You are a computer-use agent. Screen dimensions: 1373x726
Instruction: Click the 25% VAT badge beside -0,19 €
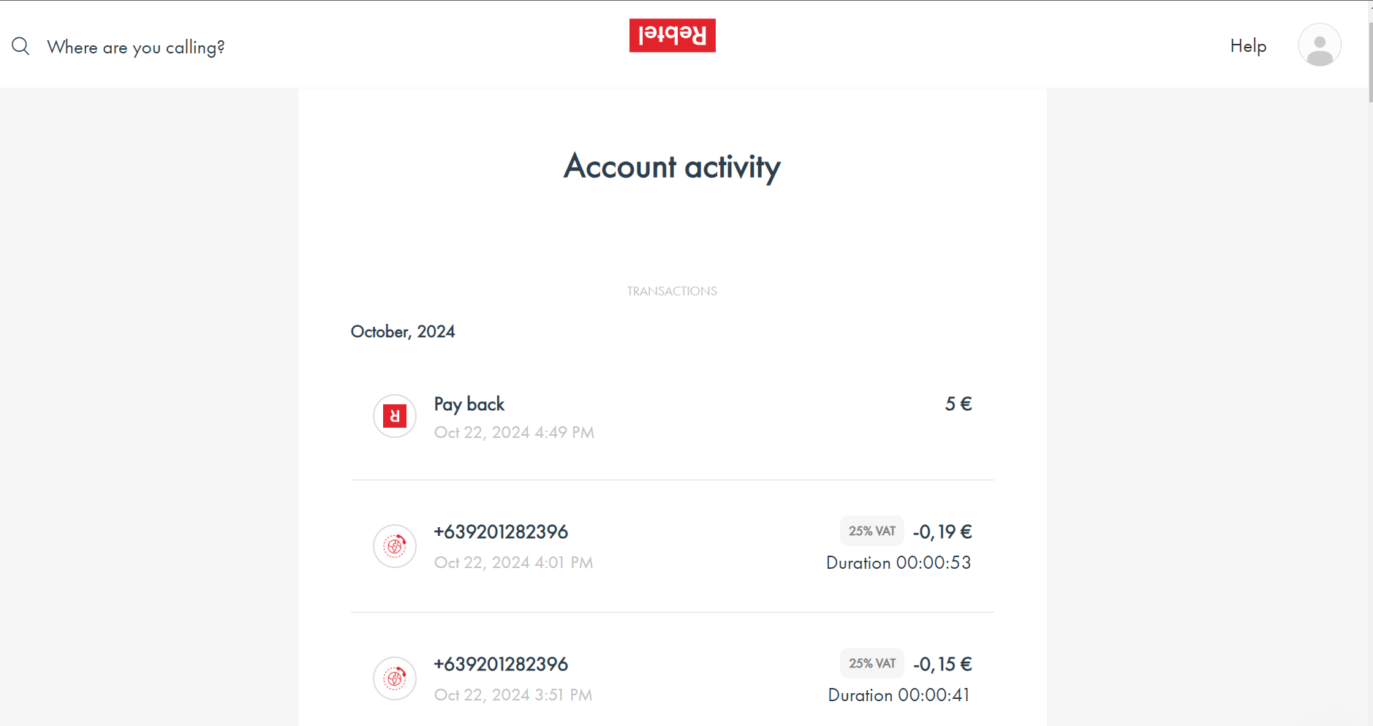coord(871,532)
